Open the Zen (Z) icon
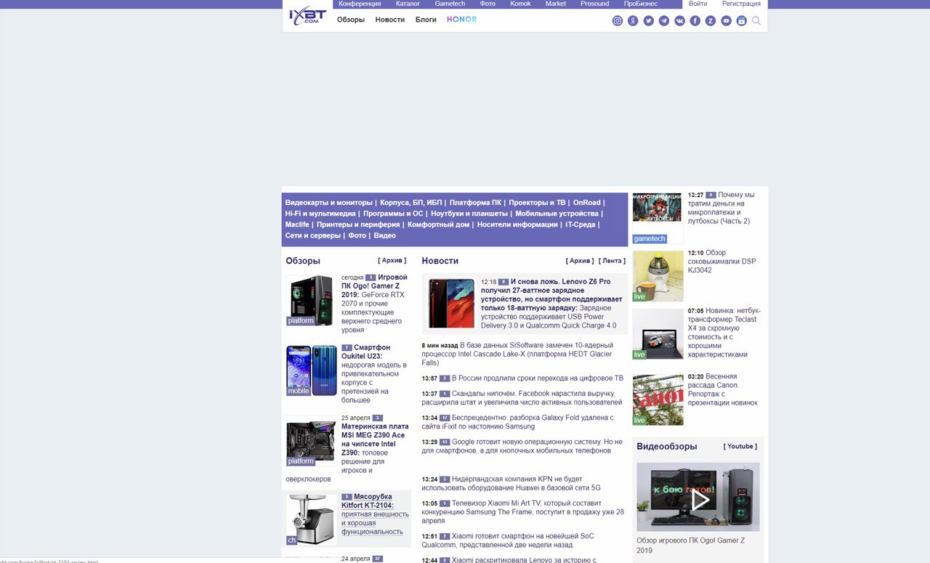930x563 pixels. pyautogui.click(x=711, y=21)
